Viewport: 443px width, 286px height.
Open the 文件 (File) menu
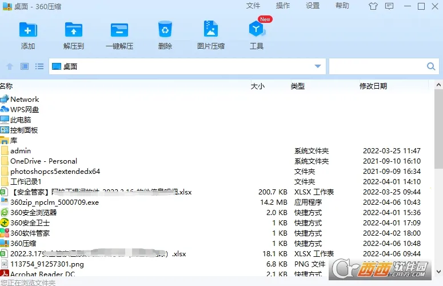click(253, 6)
